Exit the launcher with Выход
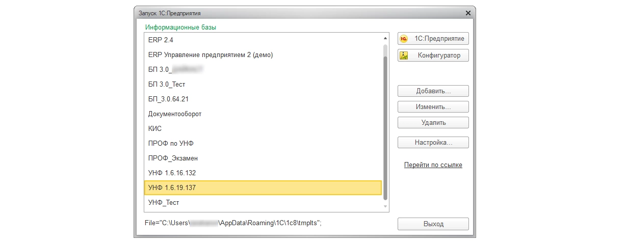The height and width of the screenshot is (242, 627). (x=433, y=224)
